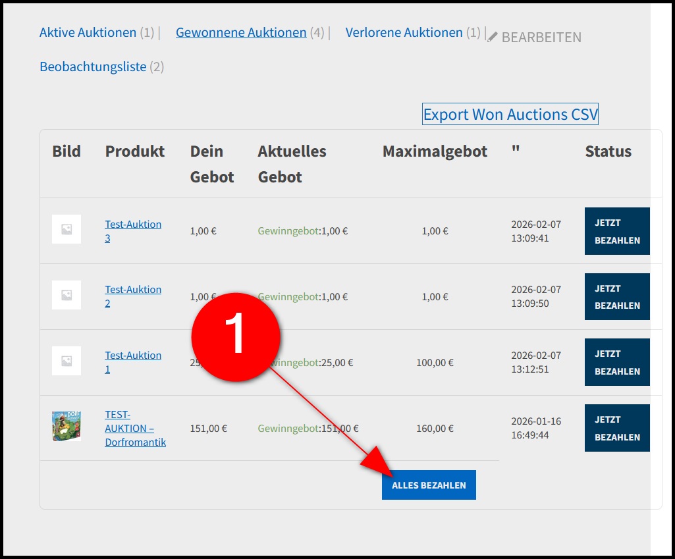This screenshot has width=675, height=559.
Task: Open the Aktive Auktionen tab
Action: click(x=88, y=32)
